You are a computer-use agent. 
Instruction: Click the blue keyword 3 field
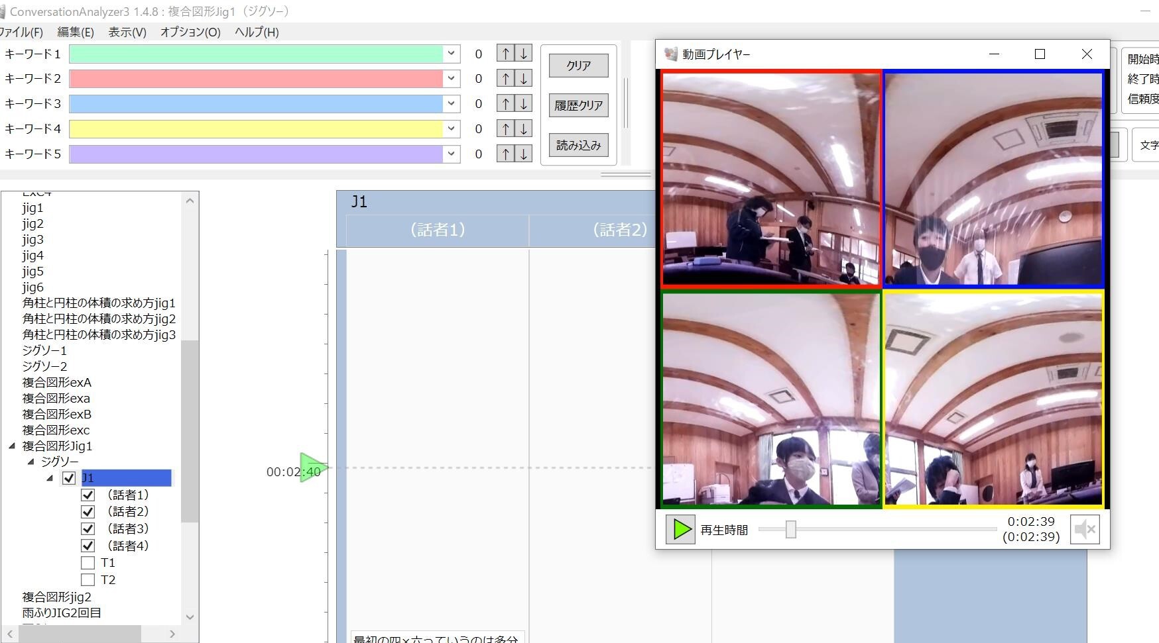click(256, 104)
